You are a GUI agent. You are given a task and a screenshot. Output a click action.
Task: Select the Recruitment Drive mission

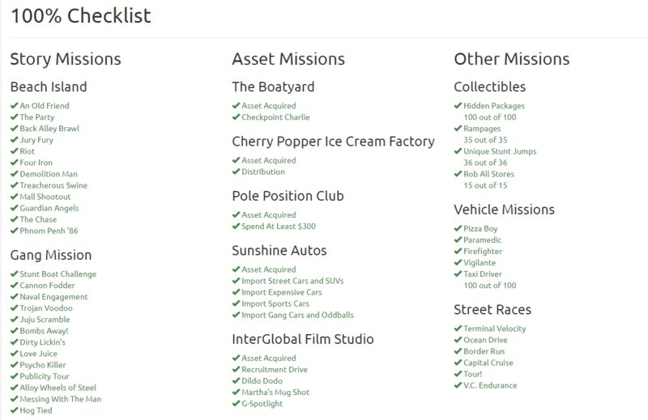[x=275, y=369]
